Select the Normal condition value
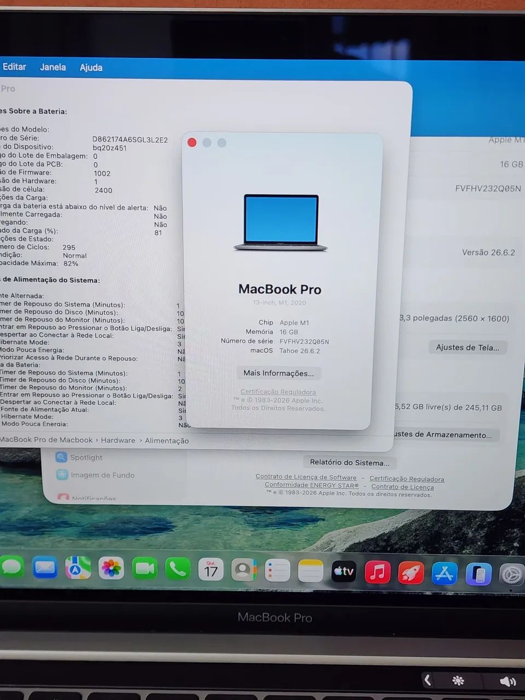525x700 pixels. (75, 255)
